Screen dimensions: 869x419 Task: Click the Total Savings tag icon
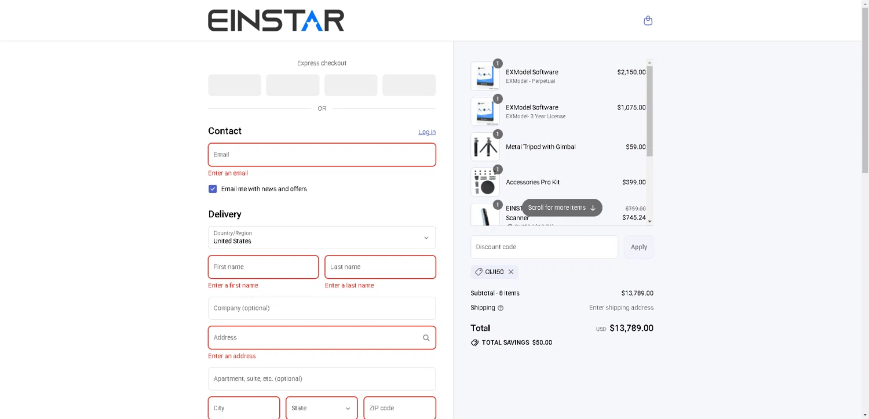[475, 343]
